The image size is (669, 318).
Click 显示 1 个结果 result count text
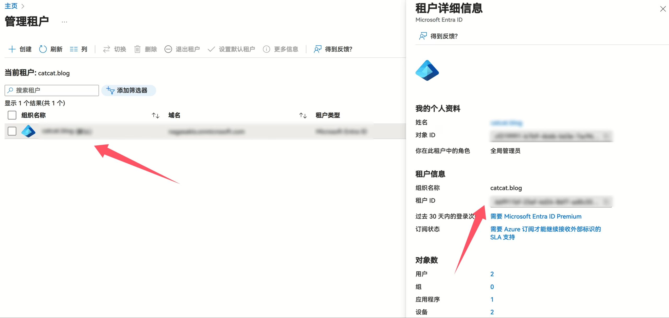pos(35,103)
